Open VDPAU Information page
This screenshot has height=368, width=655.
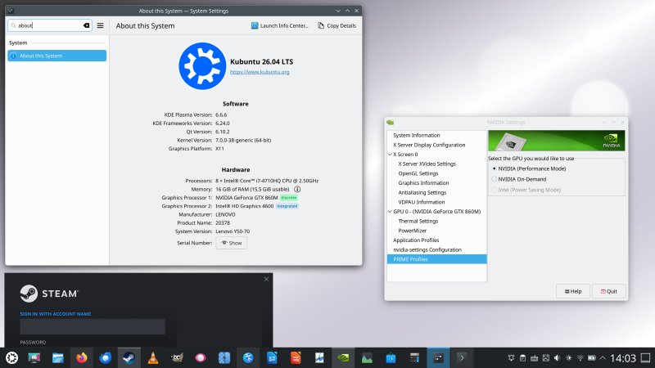(x=422, y=202)
